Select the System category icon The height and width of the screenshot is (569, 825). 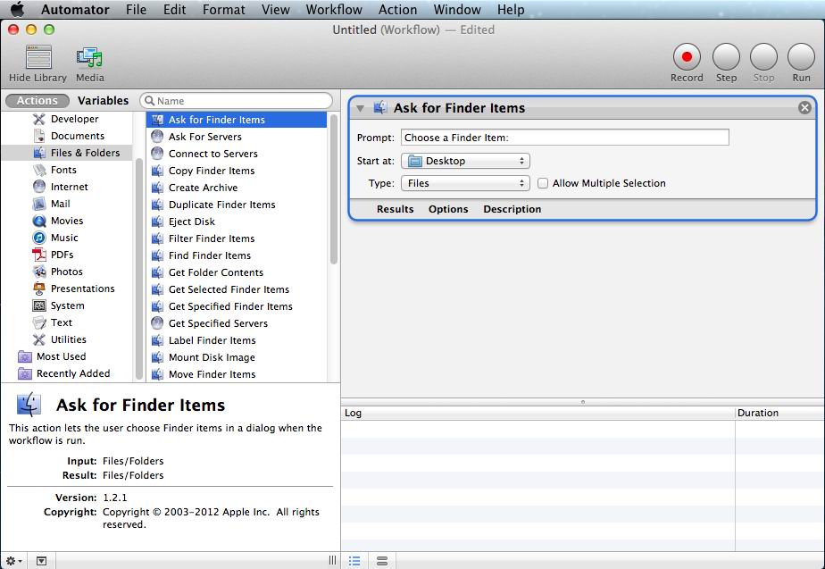click(x=39, y=305)
